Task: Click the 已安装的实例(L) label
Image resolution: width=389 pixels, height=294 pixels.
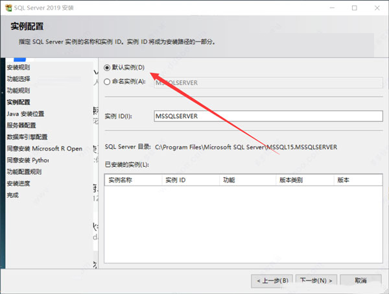Action: [127, 165]
